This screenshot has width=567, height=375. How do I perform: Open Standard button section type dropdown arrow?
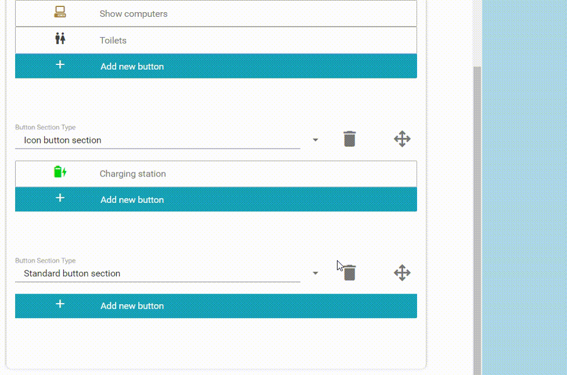[315, 273]
